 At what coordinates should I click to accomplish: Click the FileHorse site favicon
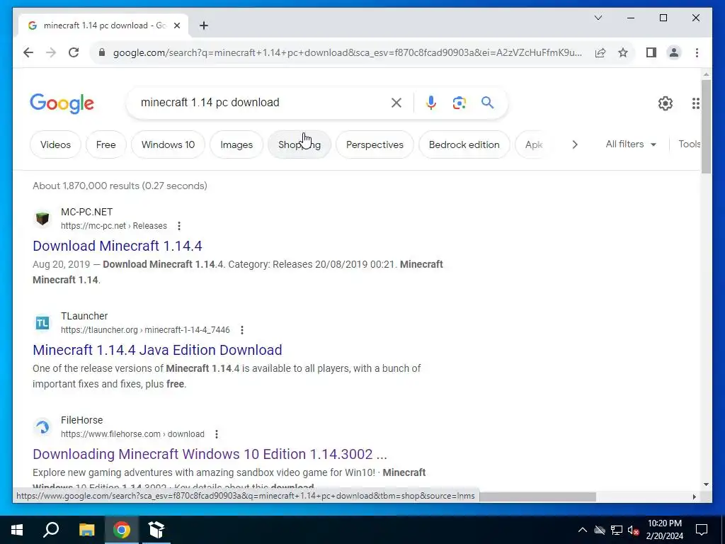coord(42,426)
